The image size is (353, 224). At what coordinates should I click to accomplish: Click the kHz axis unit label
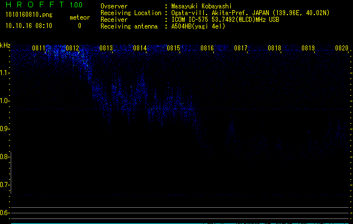pyautogui.click(x=5, y=45)
